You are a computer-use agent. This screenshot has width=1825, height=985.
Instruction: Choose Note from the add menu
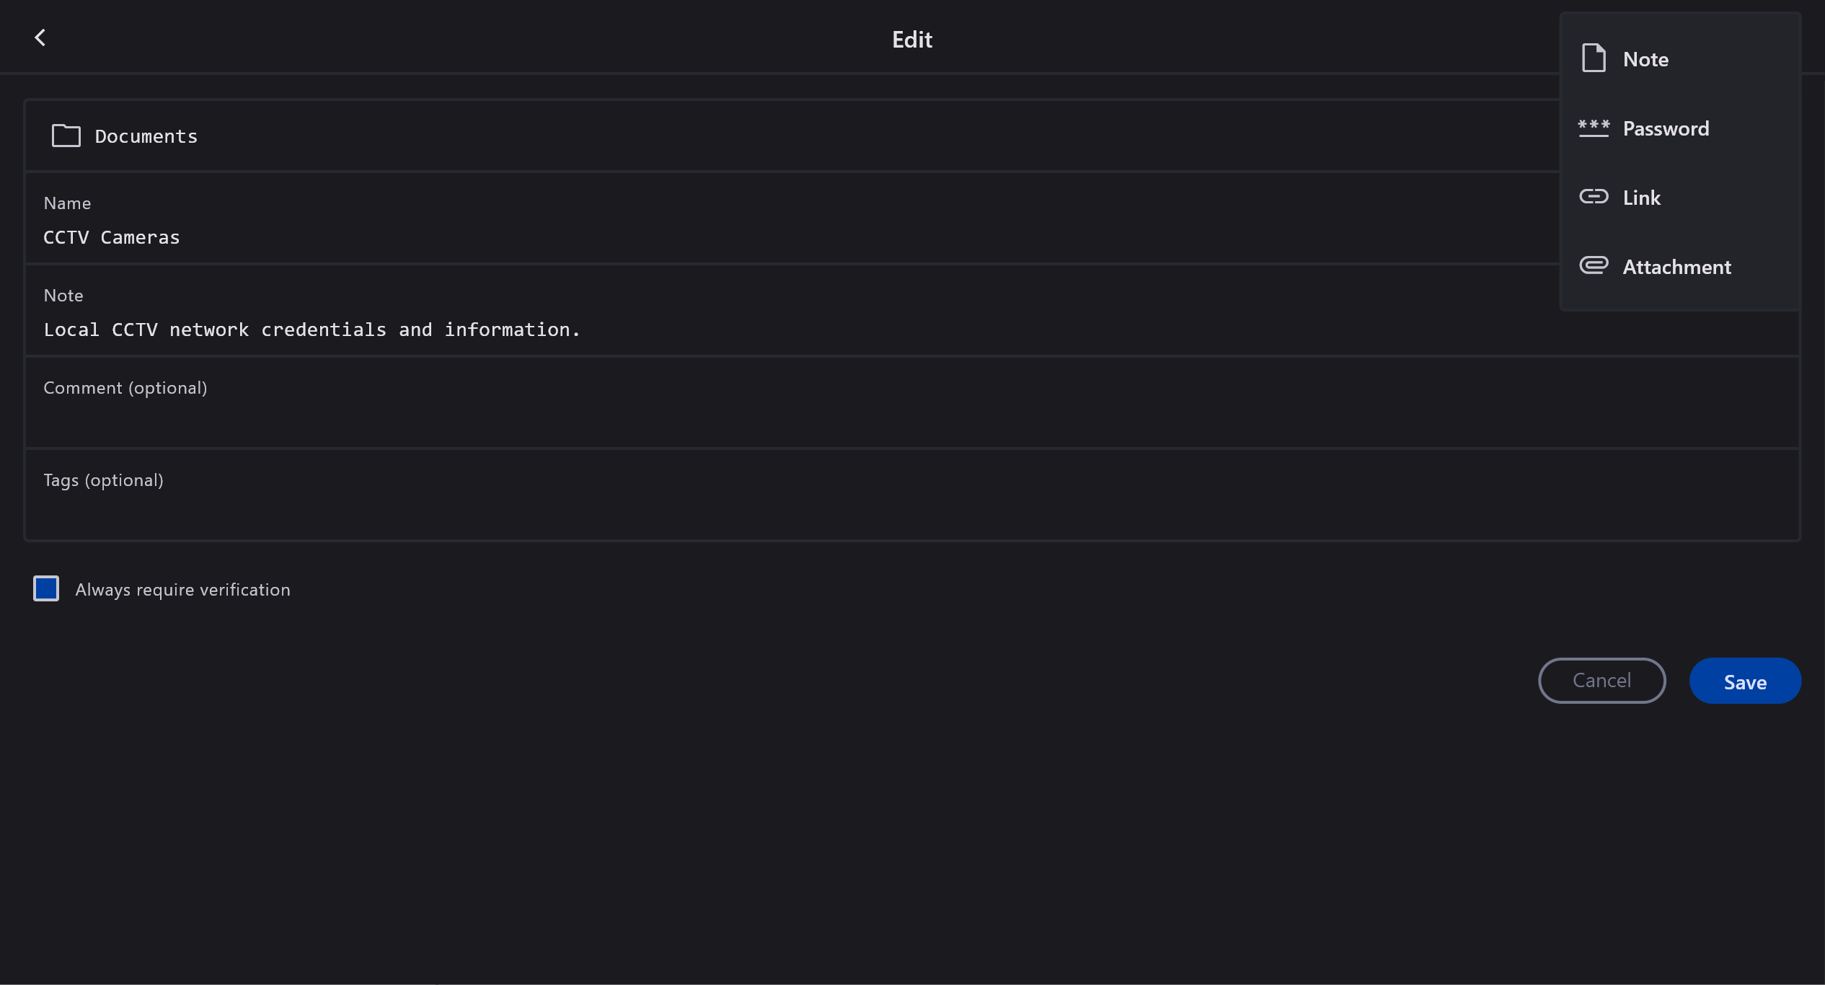(x=1645, y=59)
